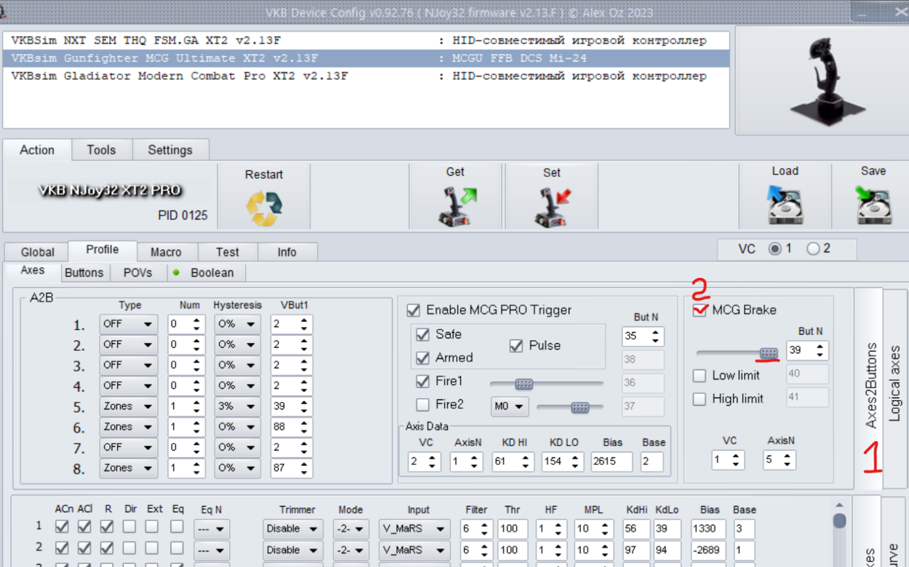This screenshot has height=567, width=909.
Task: Increment MCG Brake But N value
Action: point(820,346)
